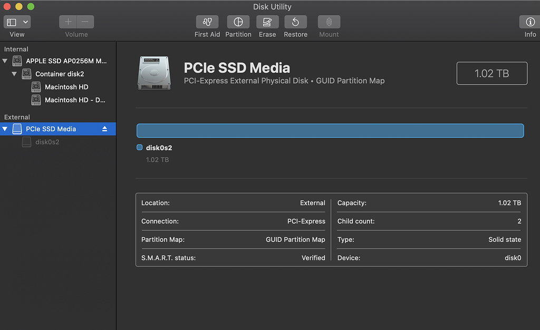Collapse the Container disk2 entry
Viewport: 540px width, 330px height.
15,74
